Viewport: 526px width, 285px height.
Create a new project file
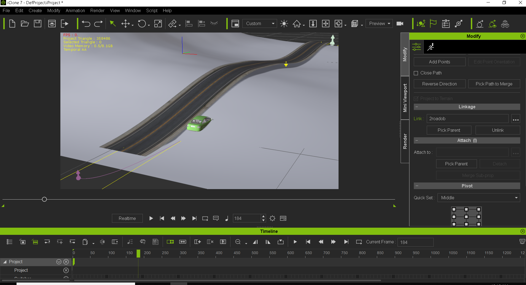[x=12, y=24]
